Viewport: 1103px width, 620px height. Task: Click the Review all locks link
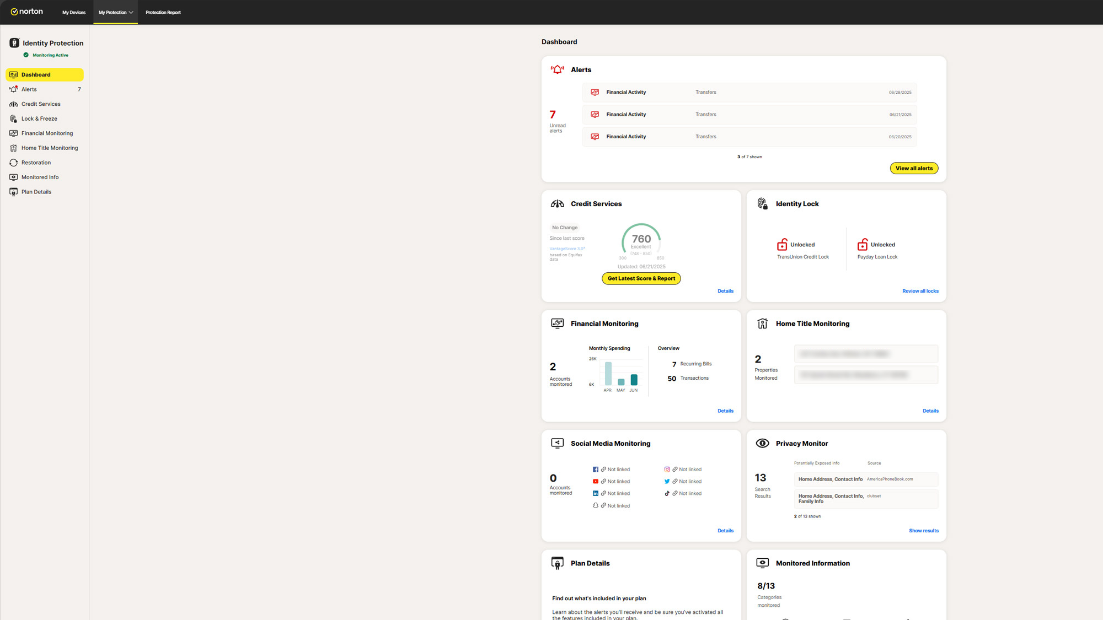[920, 291]
